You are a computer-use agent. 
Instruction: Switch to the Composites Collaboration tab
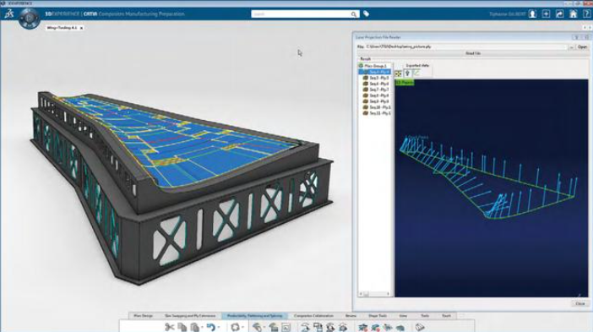(313, 316)
